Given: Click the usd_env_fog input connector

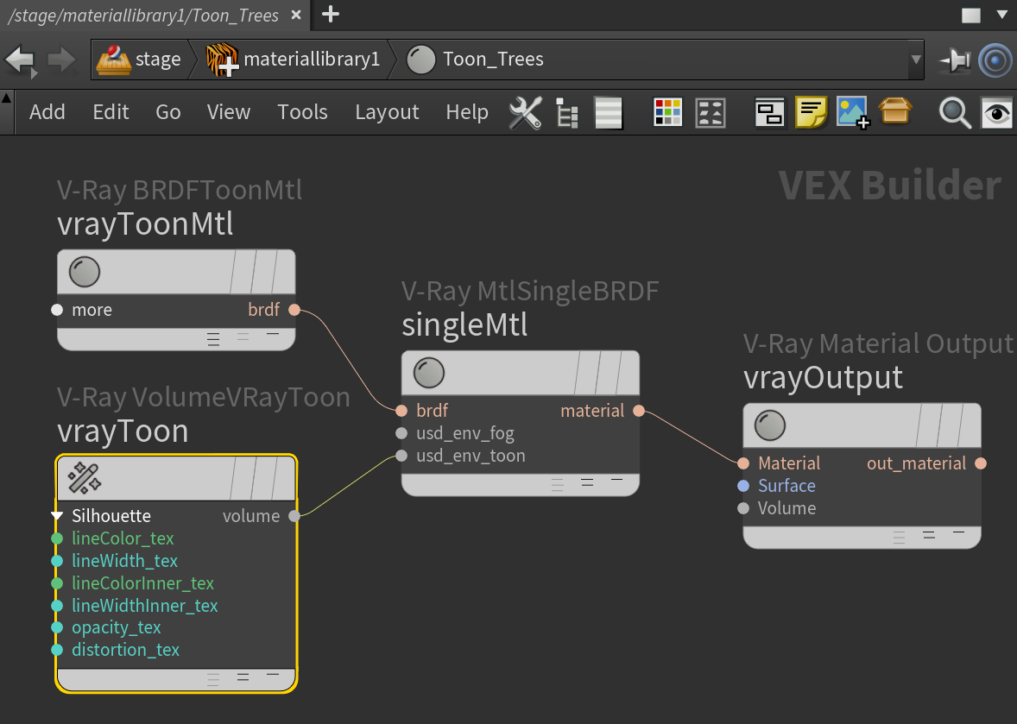Looking at the screenshot, I should pyautogui.click(x=401, y=433).
